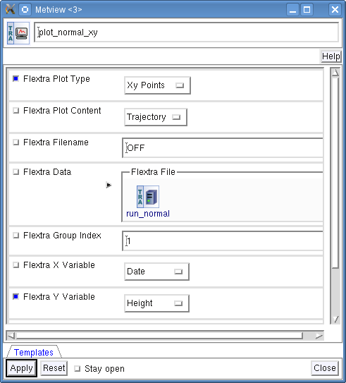The image size is (346, 383).
Task: Click the Reset button
Action: (54, 368)
